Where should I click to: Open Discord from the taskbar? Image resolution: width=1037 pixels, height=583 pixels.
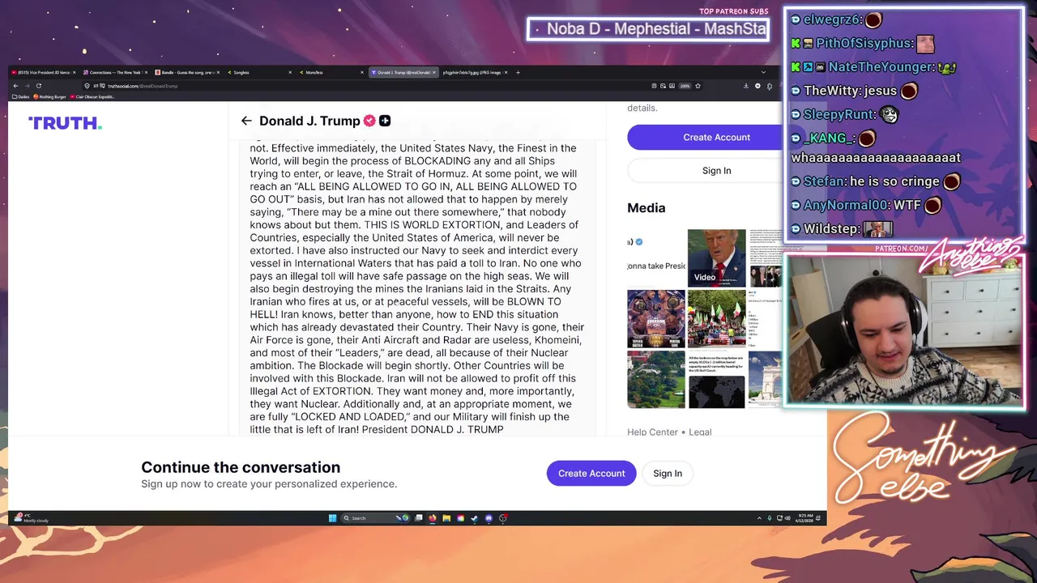coord(489,518)
